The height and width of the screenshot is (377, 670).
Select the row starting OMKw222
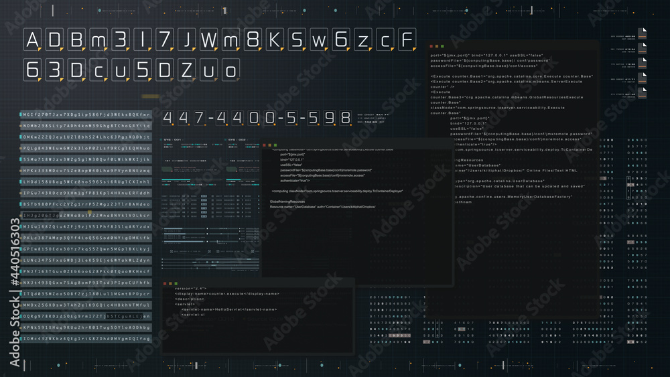coord(86,137)
